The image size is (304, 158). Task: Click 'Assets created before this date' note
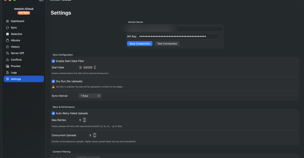tap(80, 73)
